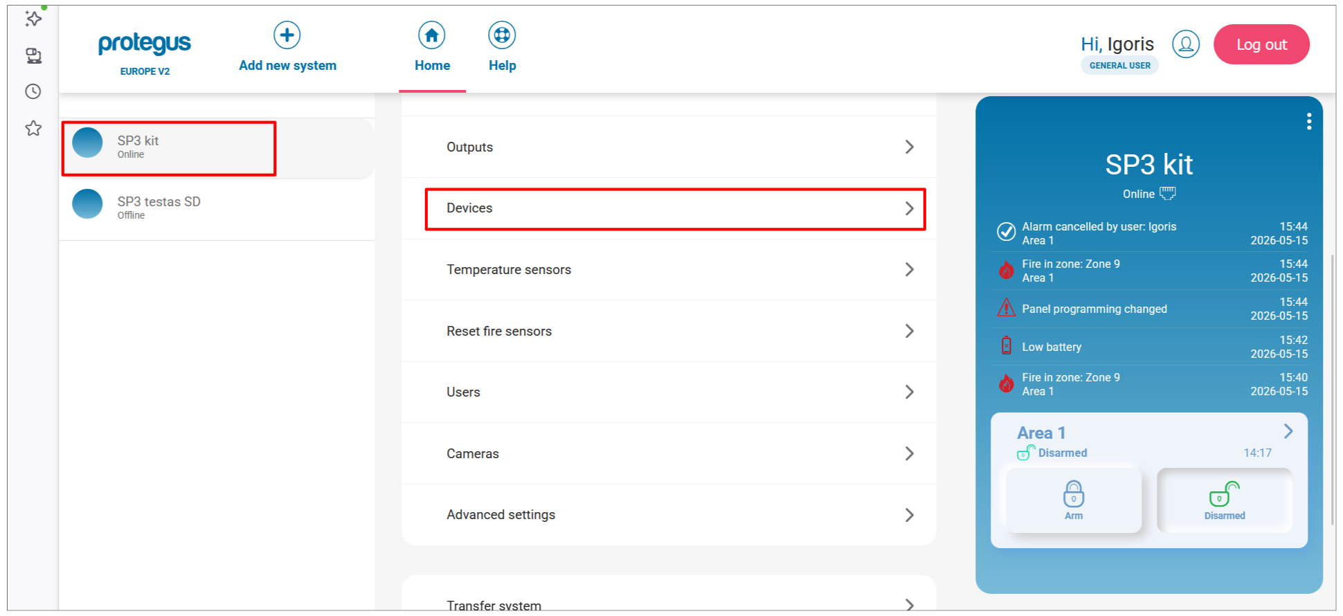Click the Low battery icon

[1006, 345]
